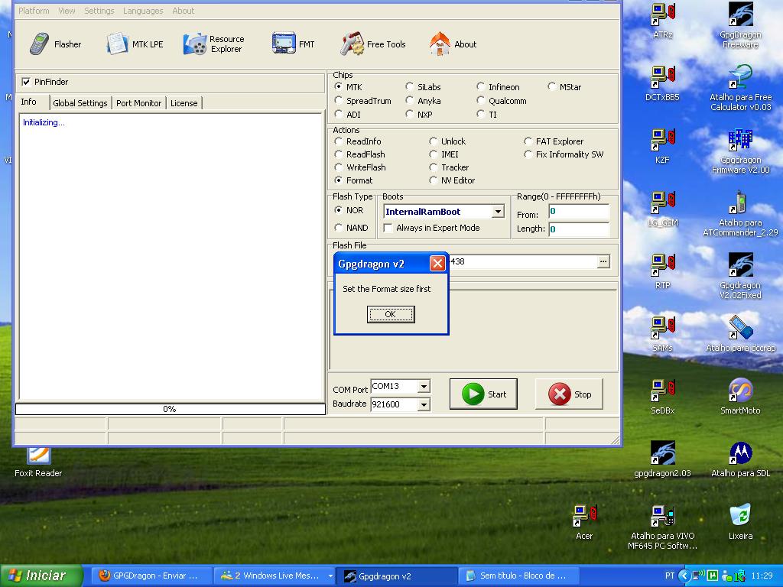Open LG_GSM desktop shortcut
The width and height of the screenshot is (783, 587).
click(x=663, y=209)
